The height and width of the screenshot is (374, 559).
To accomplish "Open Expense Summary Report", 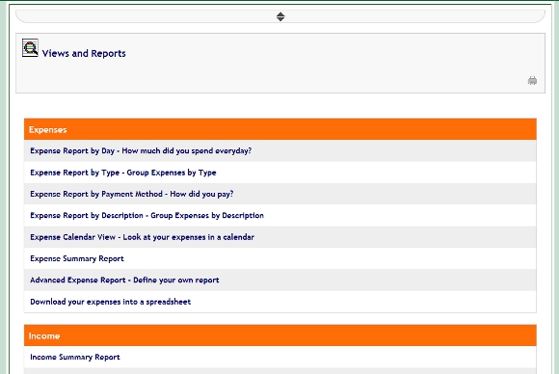I will (x=77, y=258).
